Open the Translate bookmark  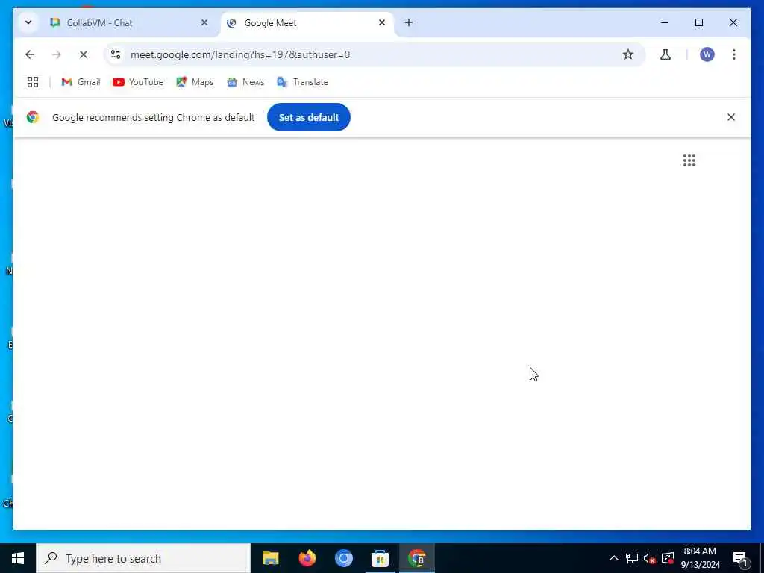(x=302, y=82)
